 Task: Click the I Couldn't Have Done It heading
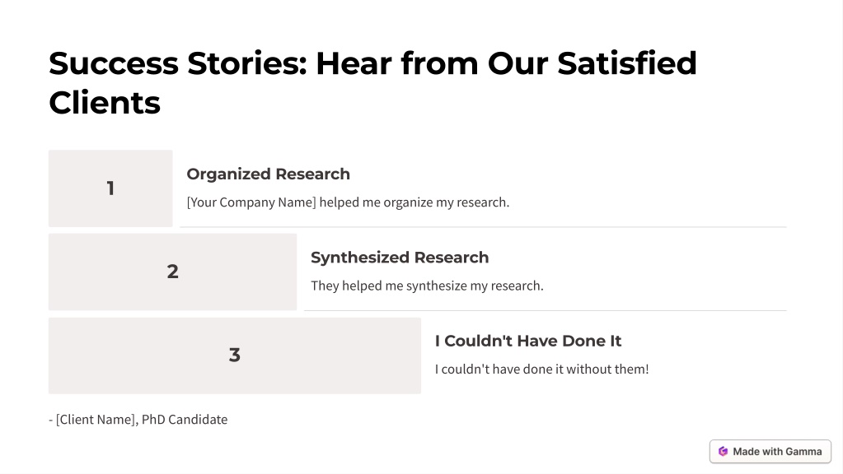(x=528, y=341)
